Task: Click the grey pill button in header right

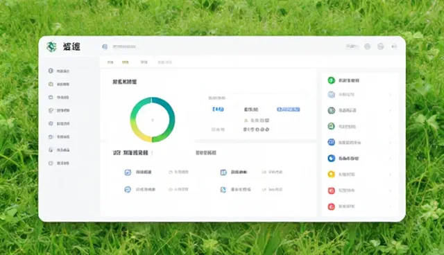Action: 352,46
